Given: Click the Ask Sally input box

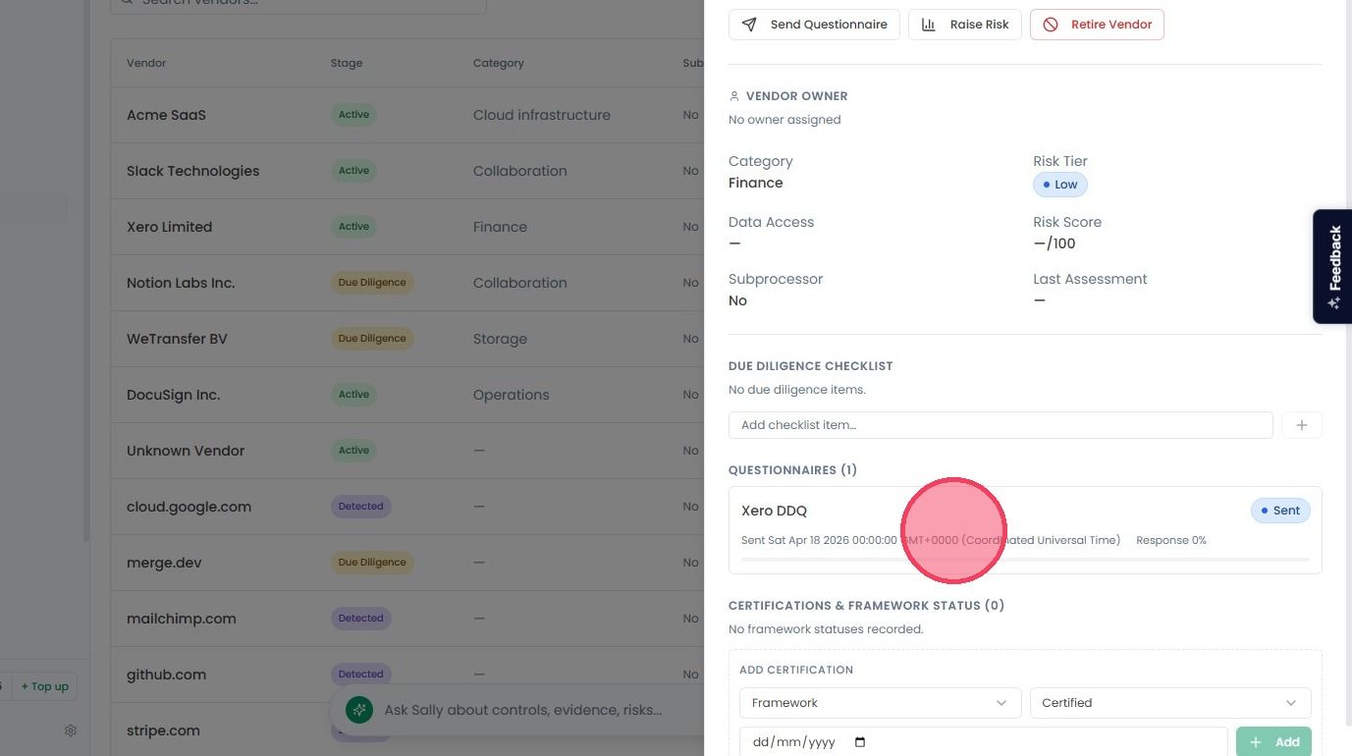Looking at the screenshot, I should 523,710.
